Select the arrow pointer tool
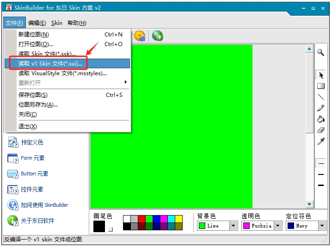Screen dimensions: 332x246 pos(321,75)
